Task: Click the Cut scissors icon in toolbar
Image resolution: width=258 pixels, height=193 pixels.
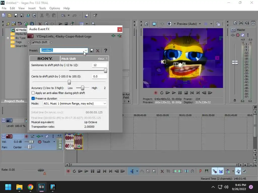Action: [x=42, y=15]
